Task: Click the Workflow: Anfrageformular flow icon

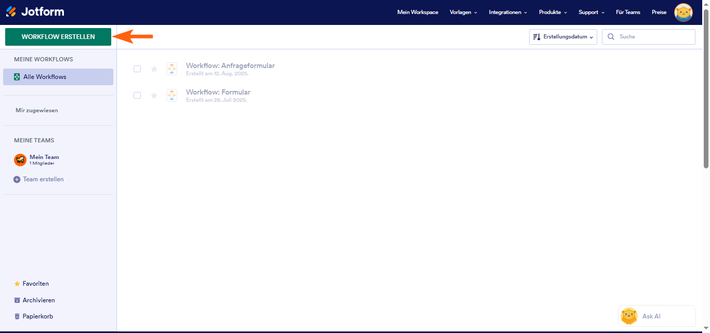Action: coord(172,69)
